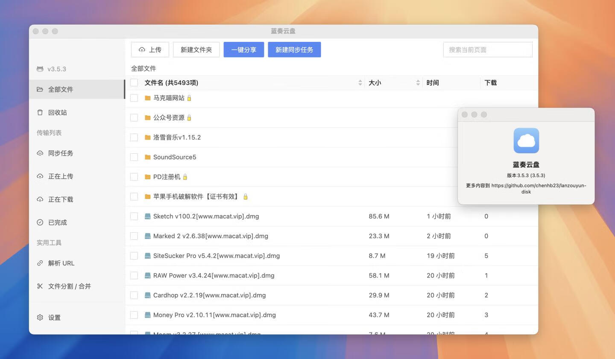The height and width of the screenshot is (359, 615).
Task: Click the lock icon beside PD注册机
Action: tap(185, 177)
